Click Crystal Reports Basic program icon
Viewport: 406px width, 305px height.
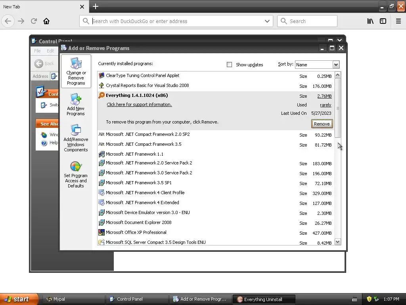(x=101, y=85)
